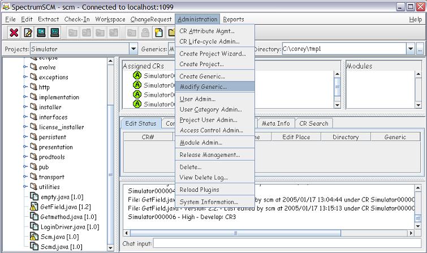Choose Reload Plugins menu entry
The width and height of the screenshot is (427, 253).
point(215,190)
